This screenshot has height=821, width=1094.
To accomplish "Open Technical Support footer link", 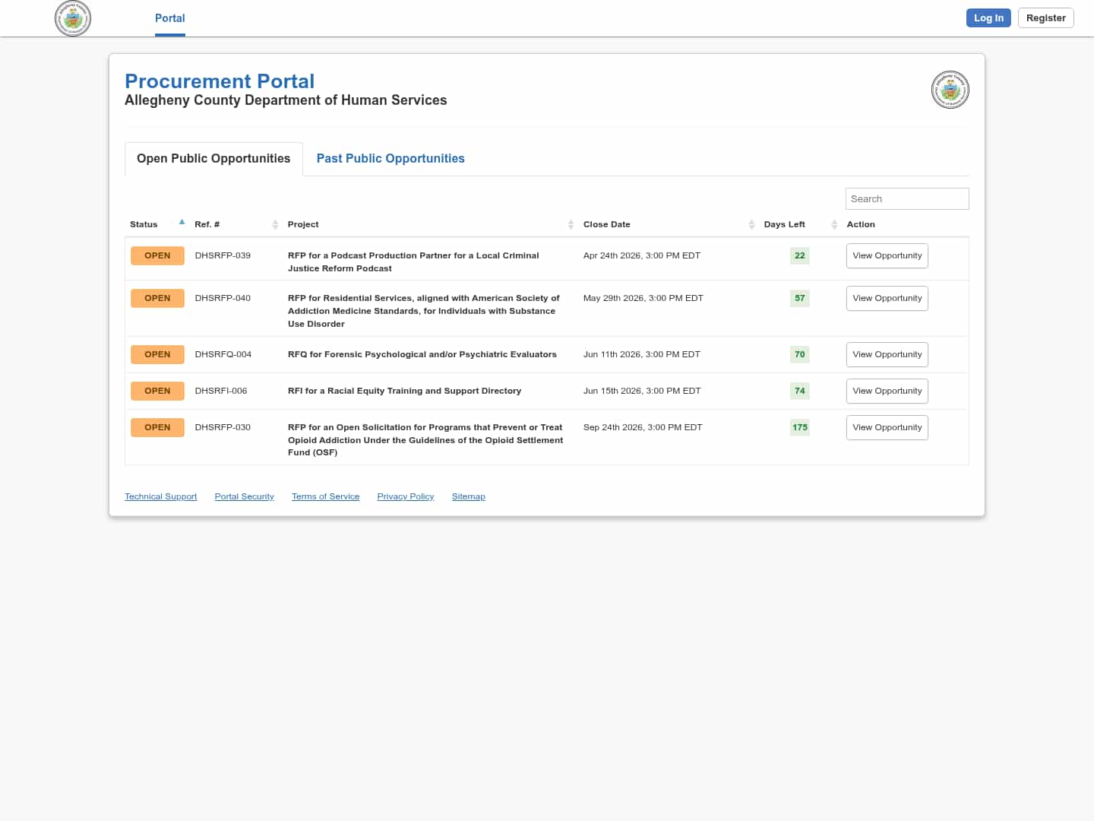I will [x=160, y=496].
